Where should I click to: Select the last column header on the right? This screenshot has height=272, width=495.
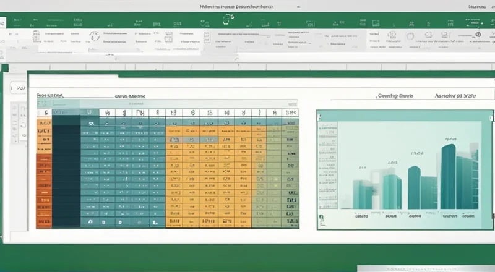(x=290, y=113)
